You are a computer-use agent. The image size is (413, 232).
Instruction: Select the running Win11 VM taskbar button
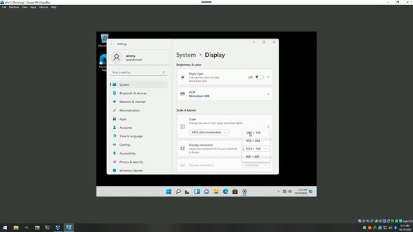pyautogui.click(x=69, y=227)
